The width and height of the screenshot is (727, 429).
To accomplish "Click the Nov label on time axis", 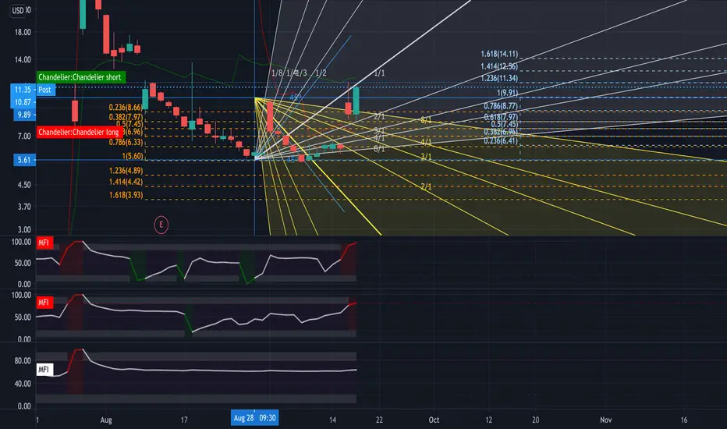I will tap(606, 420).
